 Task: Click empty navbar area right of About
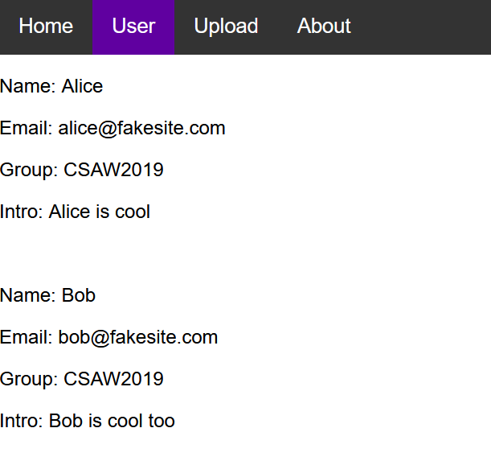(x=426, y=27)
